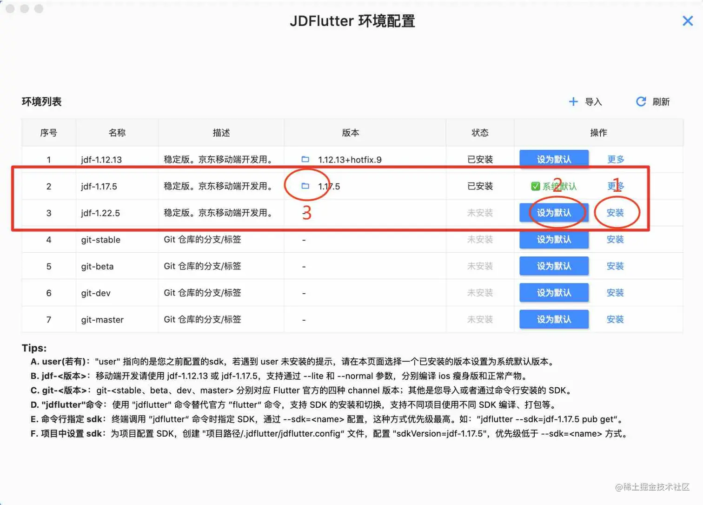Install git-master via 安装 link

tap(615, 319)
